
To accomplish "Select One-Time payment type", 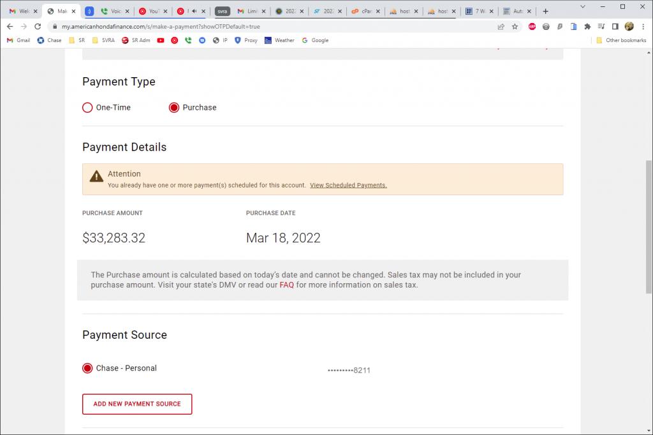I will click(88, 108).
